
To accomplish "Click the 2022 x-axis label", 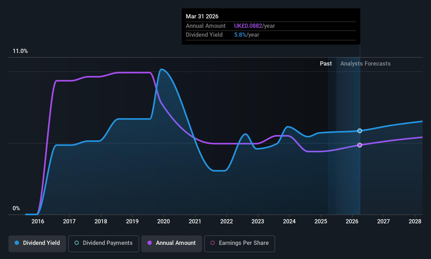I will coord(227,222).
